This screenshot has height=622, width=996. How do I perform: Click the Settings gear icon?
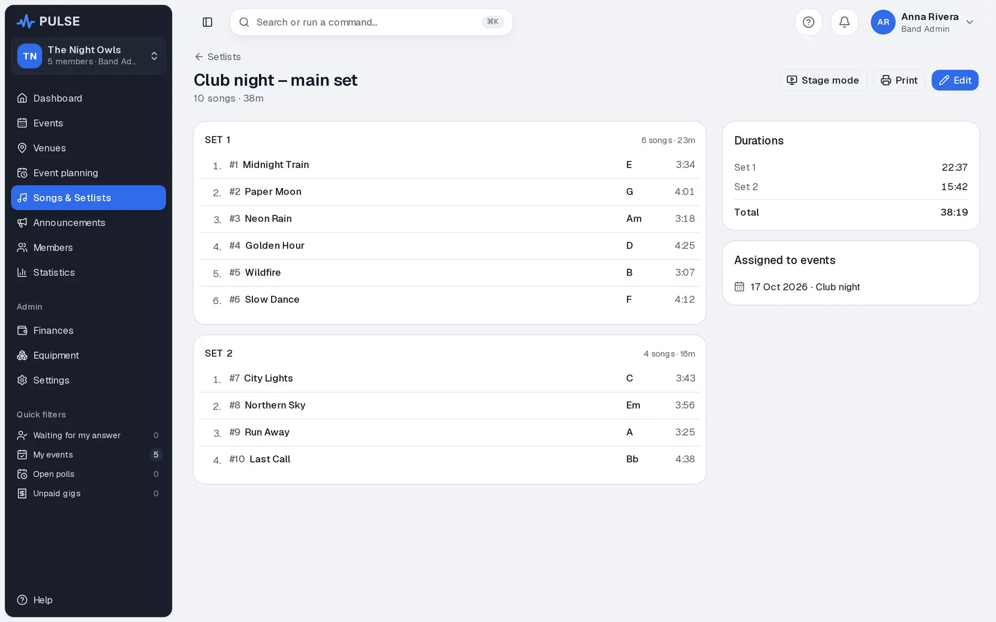pos(22,380)
